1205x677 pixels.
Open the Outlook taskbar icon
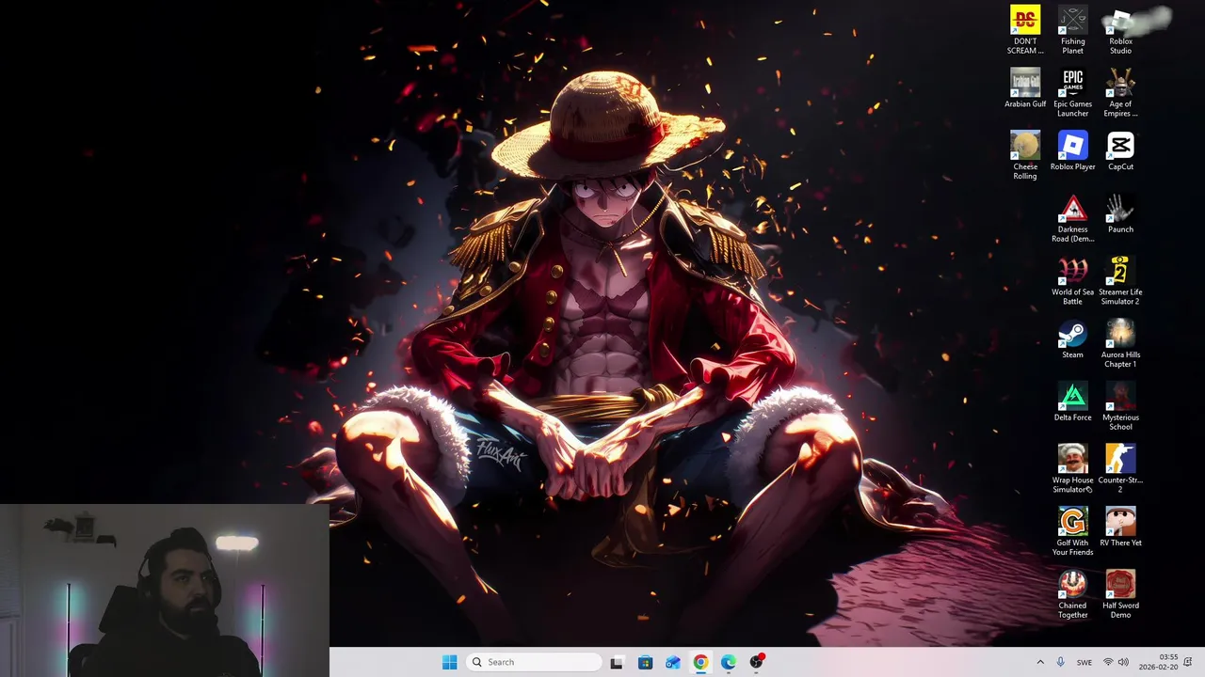672,662
